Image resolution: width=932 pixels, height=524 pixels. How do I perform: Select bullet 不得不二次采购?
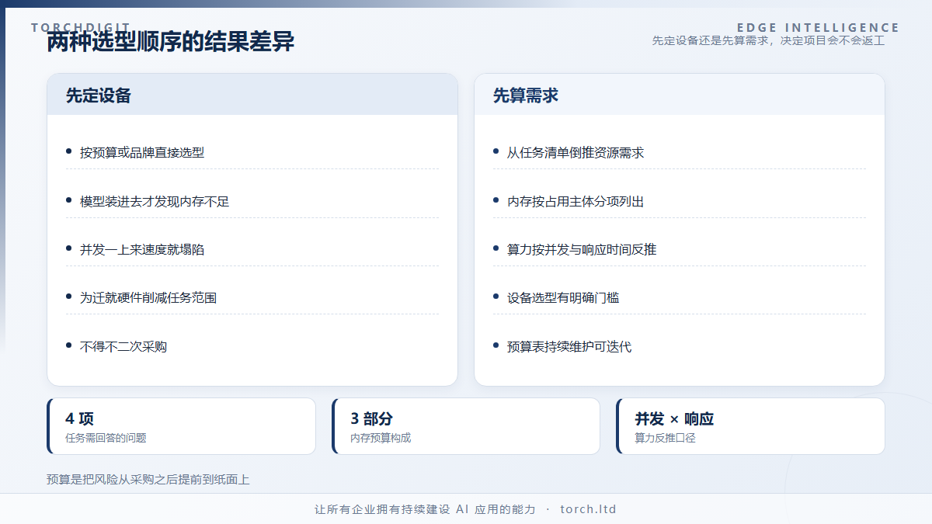click(x=123, y=346)
